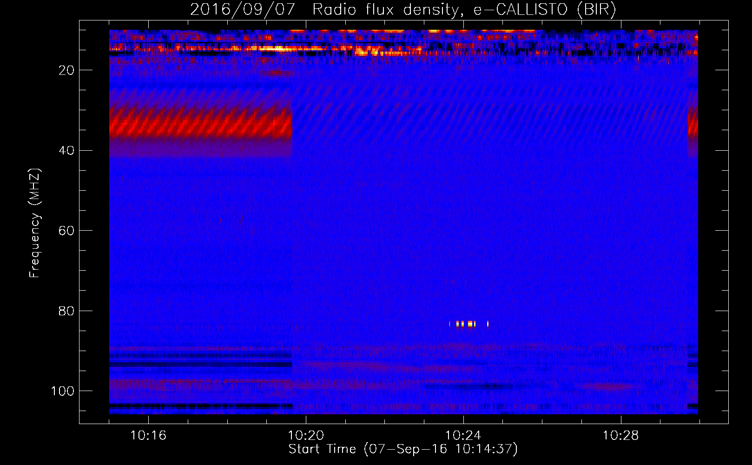Click the 100 MHz frequency tick label
The height and width of the screenshot is (465, 752).
[63, 391]
